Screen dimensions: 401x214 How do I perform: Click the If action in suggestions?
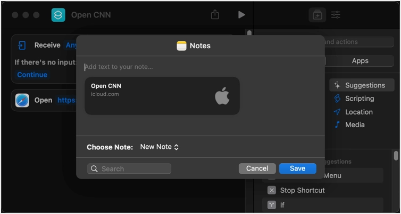pos(323,205)
